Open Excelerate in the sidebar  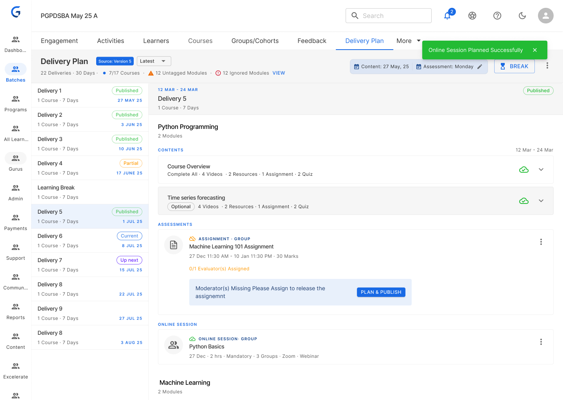tap(16, 371)
